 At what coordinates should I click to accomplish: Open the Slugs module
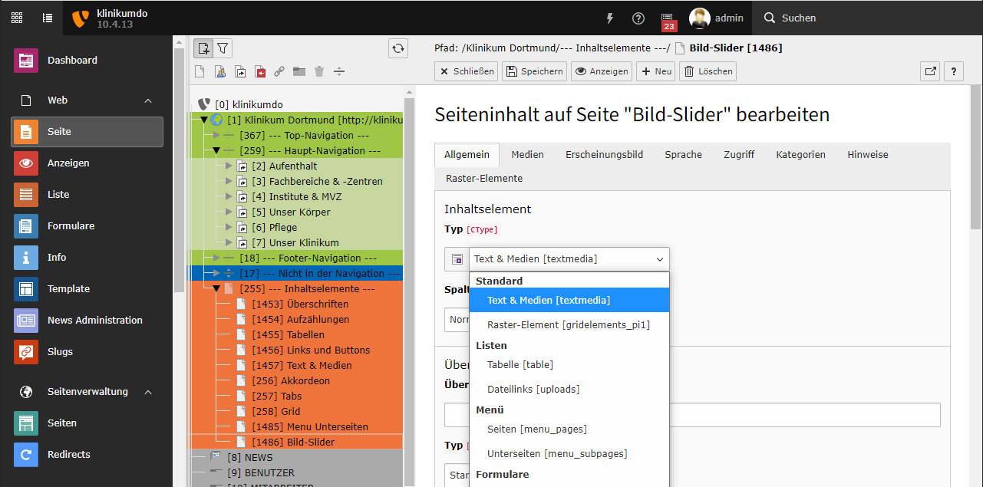coord(87,351)
